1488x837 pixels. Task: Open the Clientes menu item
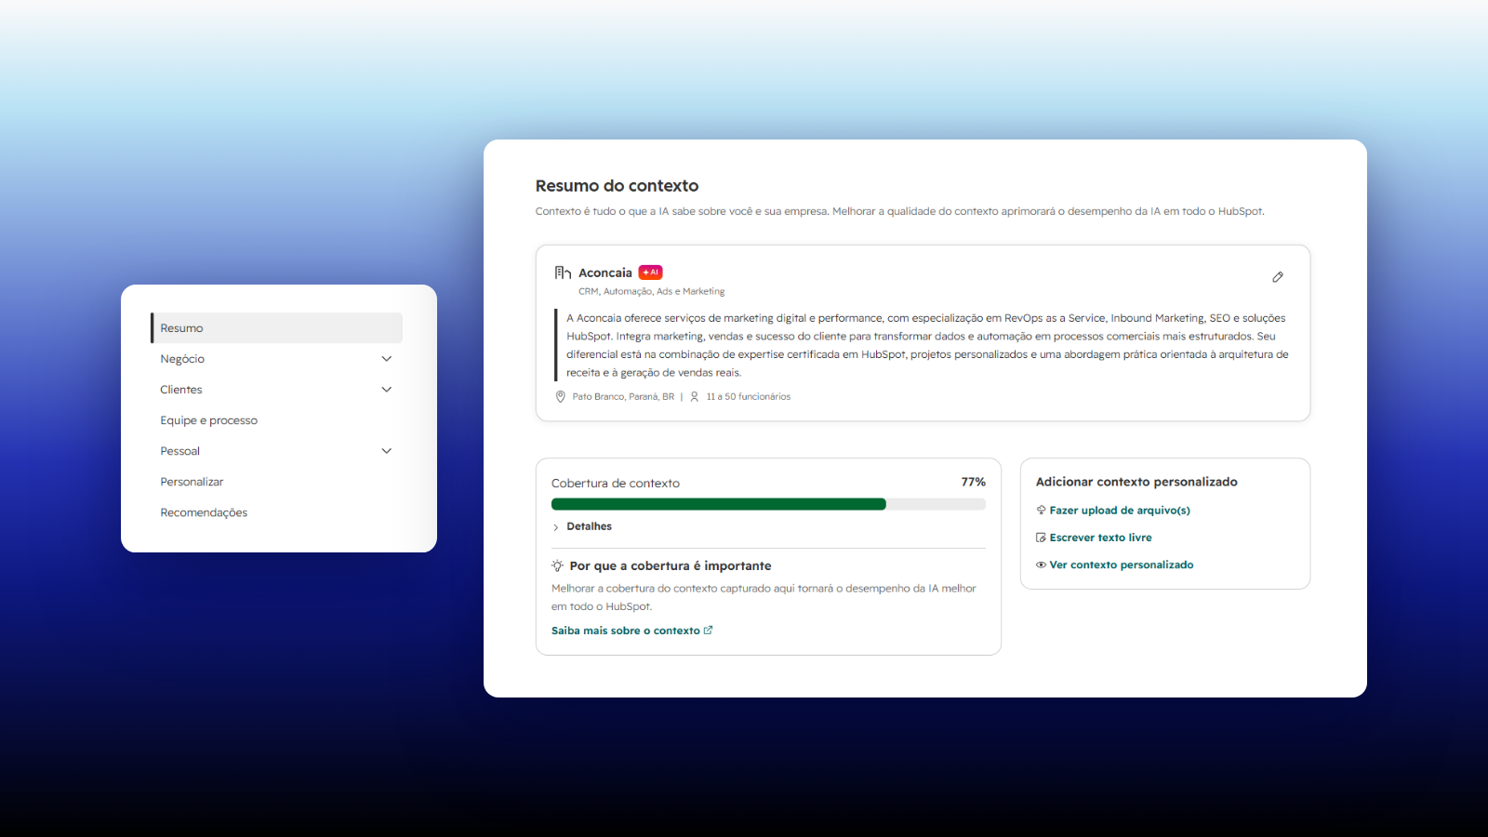point(181,390)
